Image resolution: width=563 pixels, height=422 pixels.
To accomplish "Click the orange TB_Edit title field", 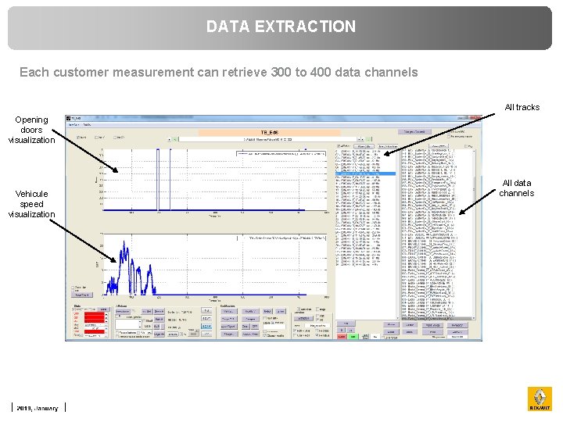I will pyautogui.click(x=269, y=132).
